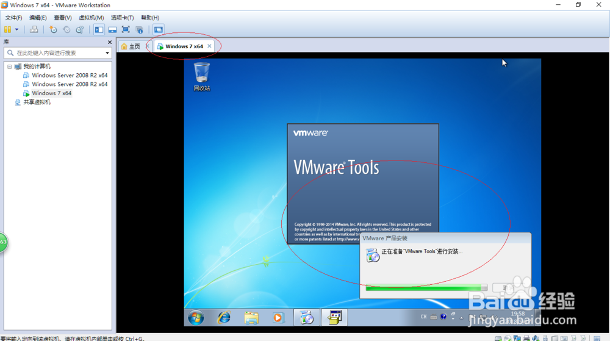
Task: Toggle the console view button
Action: coord(159,29)
